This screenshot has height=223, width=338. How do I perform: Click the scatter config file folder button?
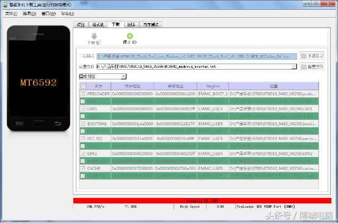click(312, 67)
